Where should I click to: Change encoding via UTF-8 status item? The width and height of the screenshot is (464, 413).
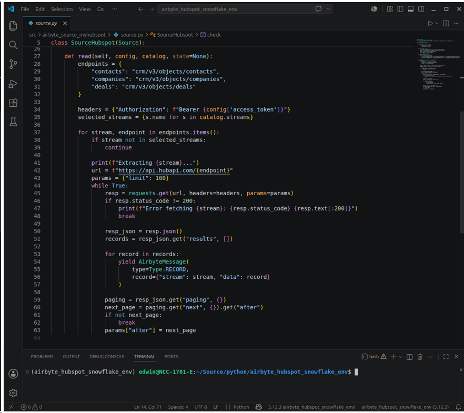(x=200, y=407)
